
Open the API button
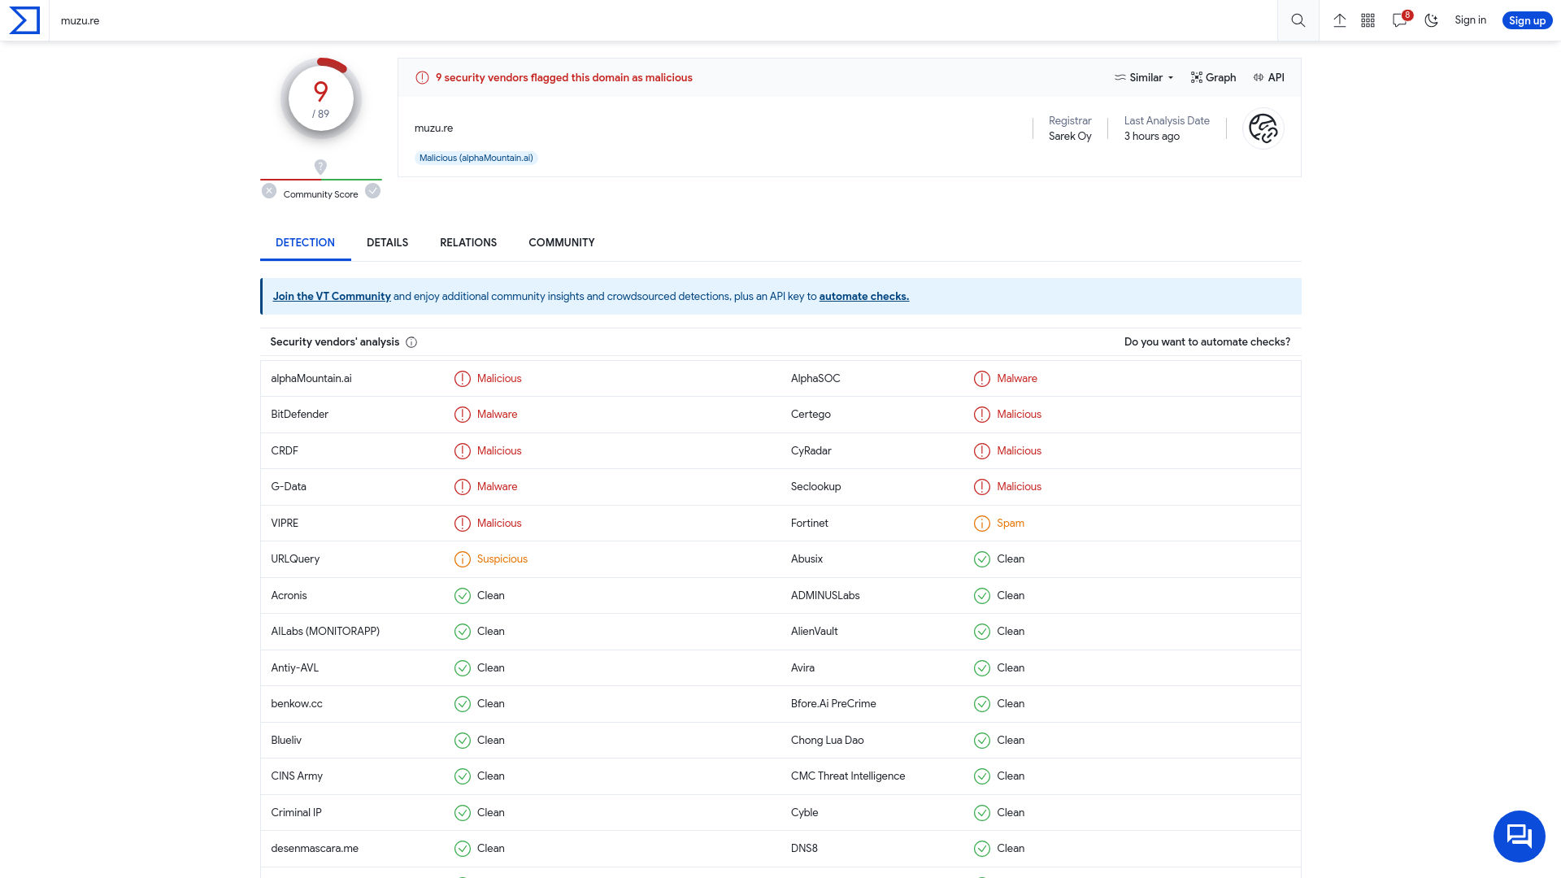point(1269,78)
